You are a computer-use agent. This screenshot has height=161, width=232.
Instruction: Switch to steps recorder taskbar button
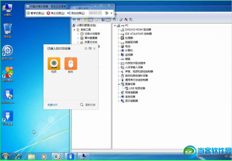tap(58, 157)
